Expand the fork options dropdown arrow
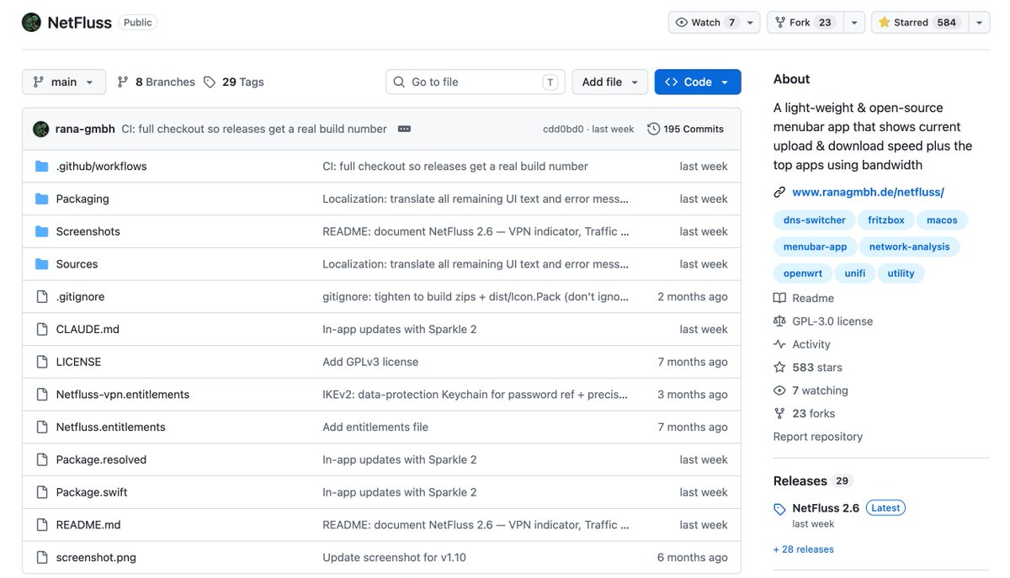The width and height of the screenshot is (1010, 578). [855, 23]
